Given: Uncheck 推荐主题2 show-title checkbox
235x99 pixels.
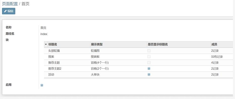Looking at the screenshot, I should (149, 69).
